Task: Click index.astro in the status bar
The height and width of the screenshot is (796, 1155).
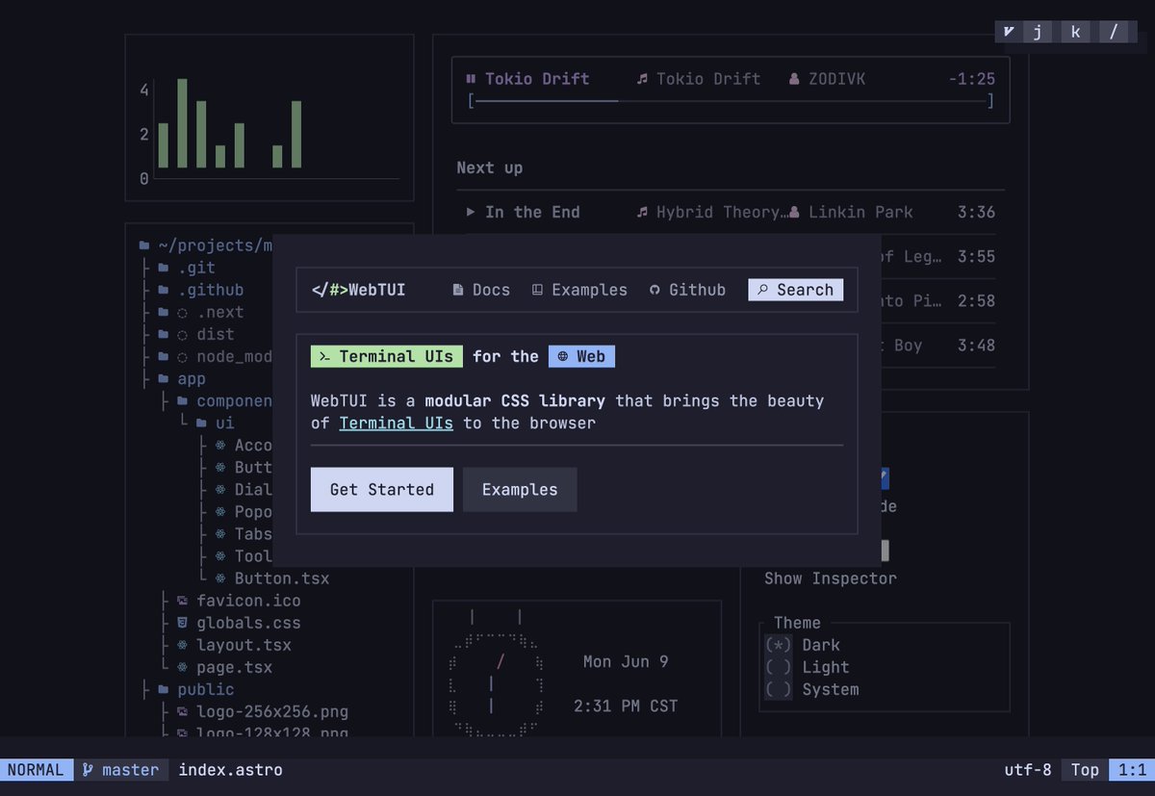Action: pos(230,769)
